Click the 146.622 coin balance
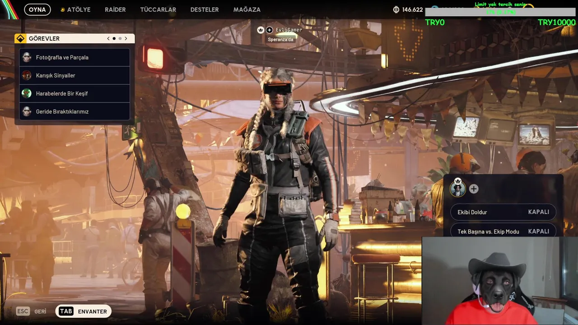Image resolution: width=578 pixels, height=325 pixels. pyautogui.click(x=412, y=9)
